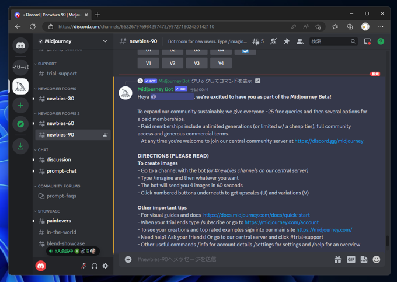Click the attach file plus icon
The image size is (397, 282).
pyautogui.click(x=128, y=259)
